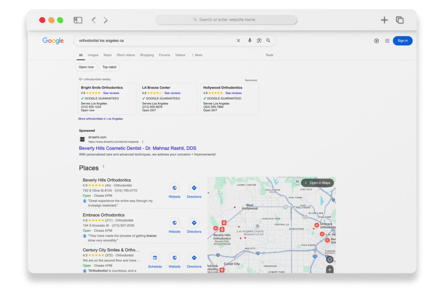This screenshot has height=288, width=447.
Task: Switch to the Shopping tab
Action: coord(147,55)
